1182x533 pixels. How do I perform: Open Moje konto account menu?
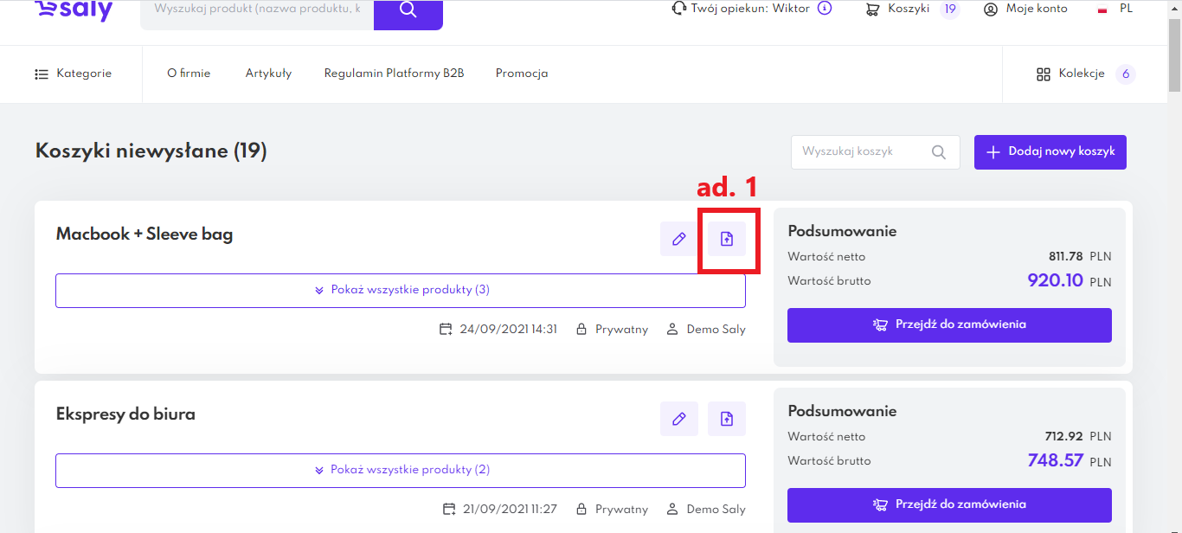point(1025,9)
